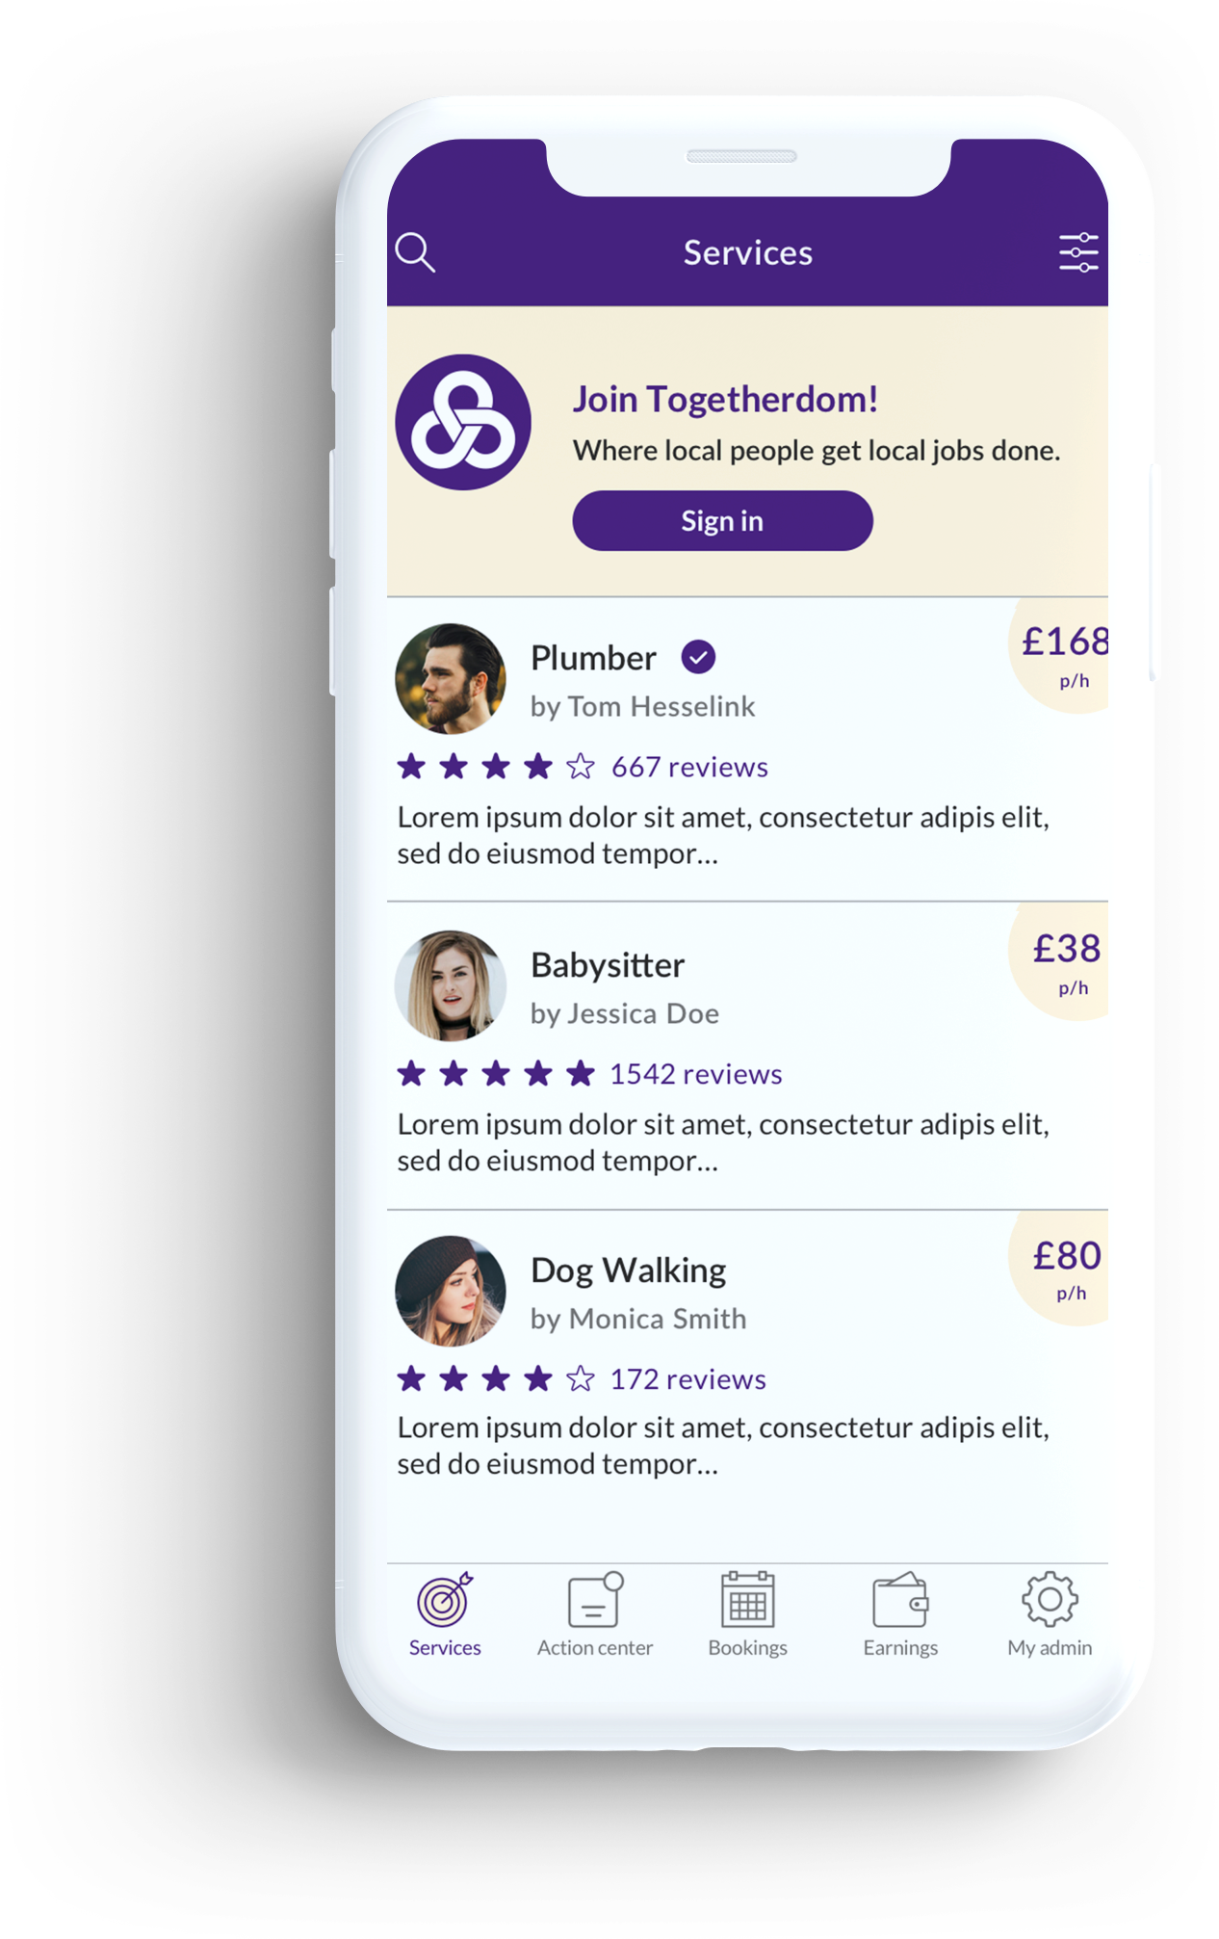
Task: Select the Dog Walking listing title
Action: pos(628,1271)
